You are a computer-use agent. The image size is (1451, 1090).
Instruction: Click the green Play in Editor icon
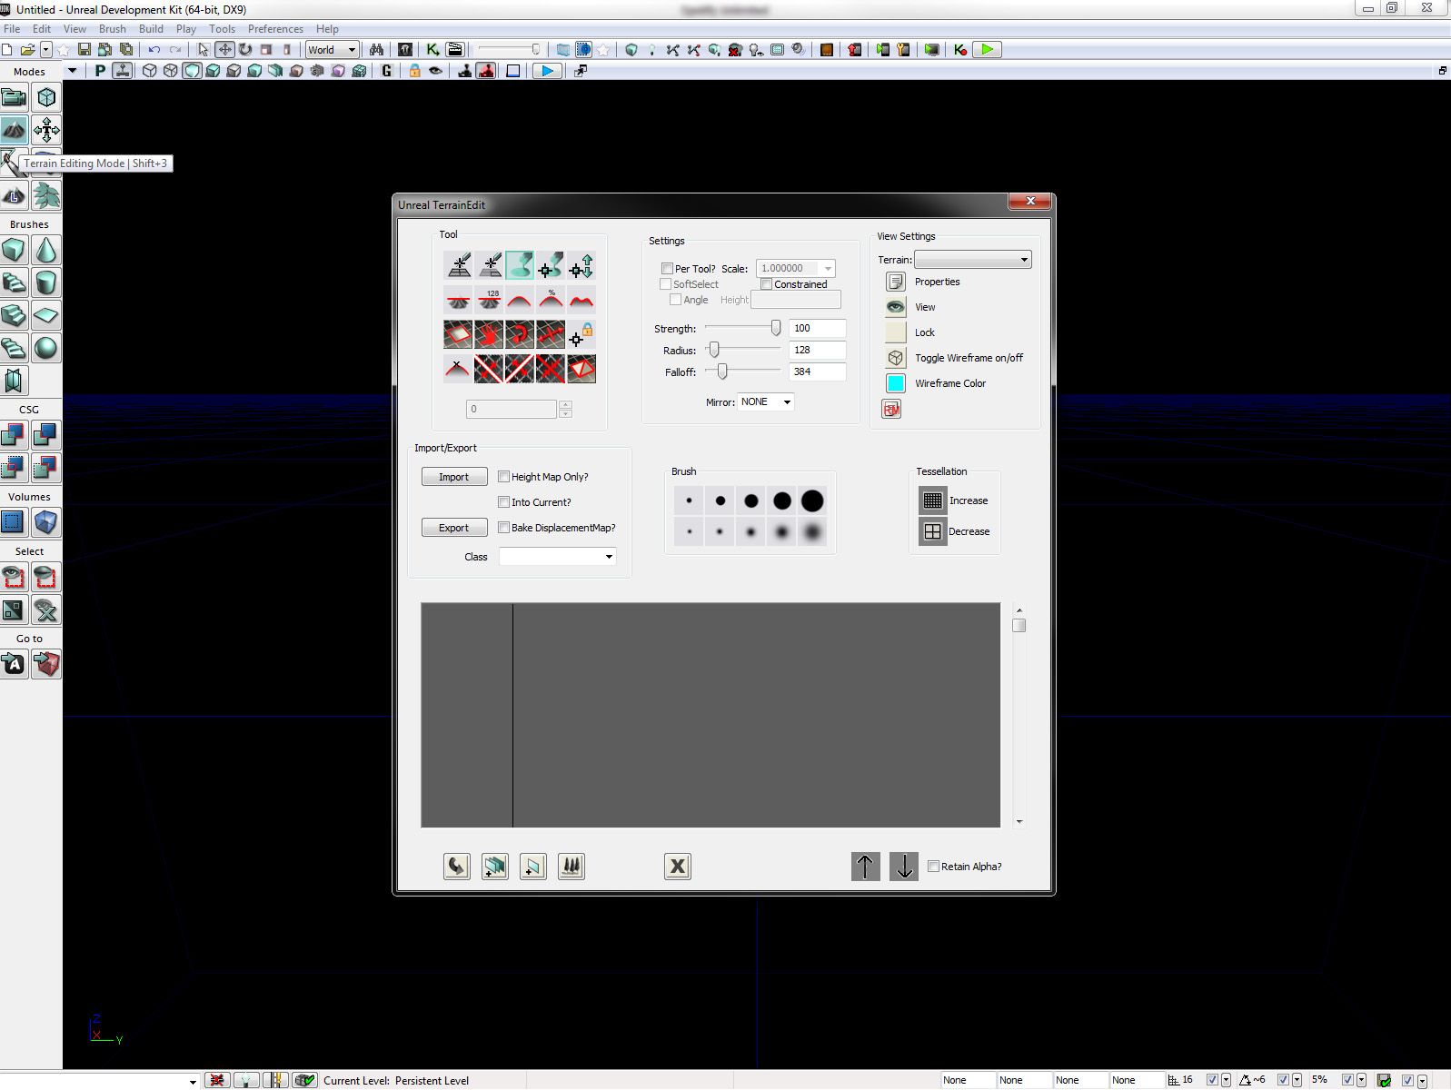987,50
